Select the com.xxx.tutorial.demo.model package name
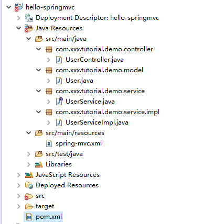This screenshot has height=224, width=203. (99, 70)
